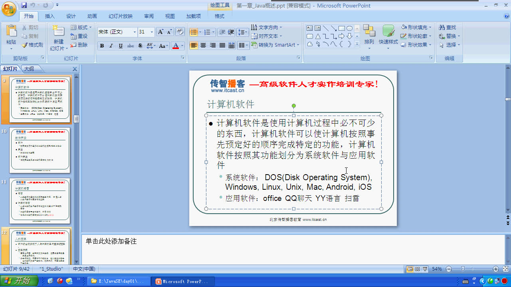The image size is (511, 287).
Task: Open Layout (版式) dropdown
Action: pos(81,28)
